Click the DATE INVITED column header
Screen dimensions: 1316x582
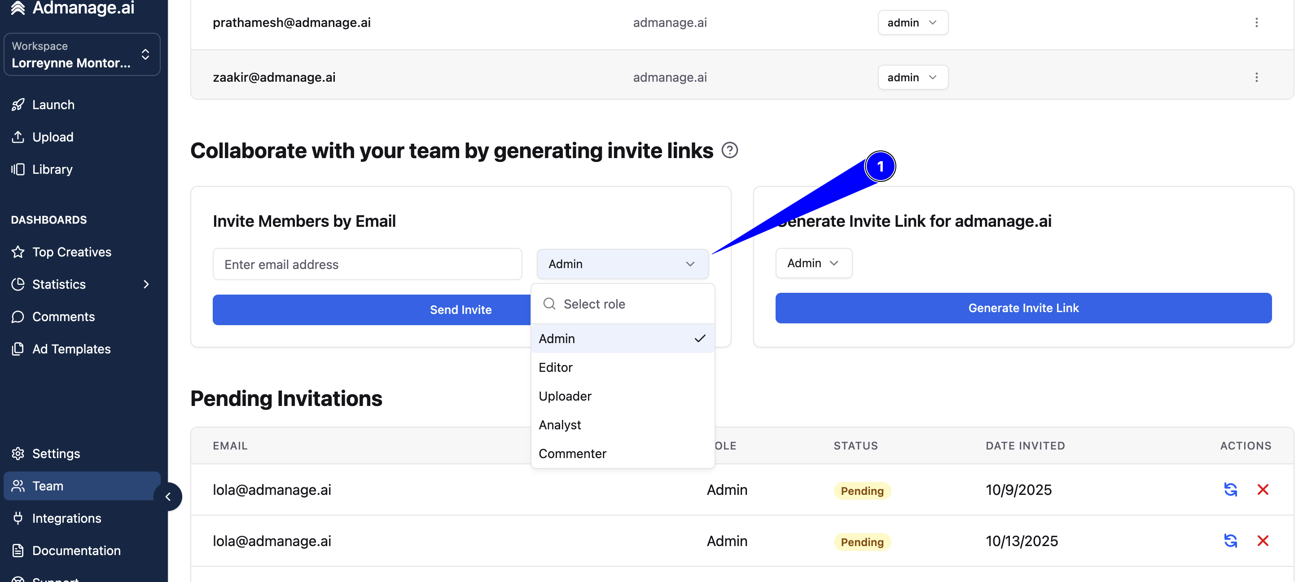coord(1025,445)
